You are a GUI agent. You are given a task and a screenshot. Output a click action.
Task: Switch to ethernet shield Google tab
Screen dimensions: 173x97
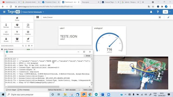pos(31,2)
